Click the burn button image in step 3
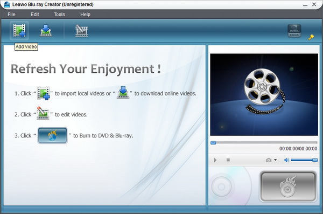The width and height of the screenshot is (323, 214). point(53,136)
